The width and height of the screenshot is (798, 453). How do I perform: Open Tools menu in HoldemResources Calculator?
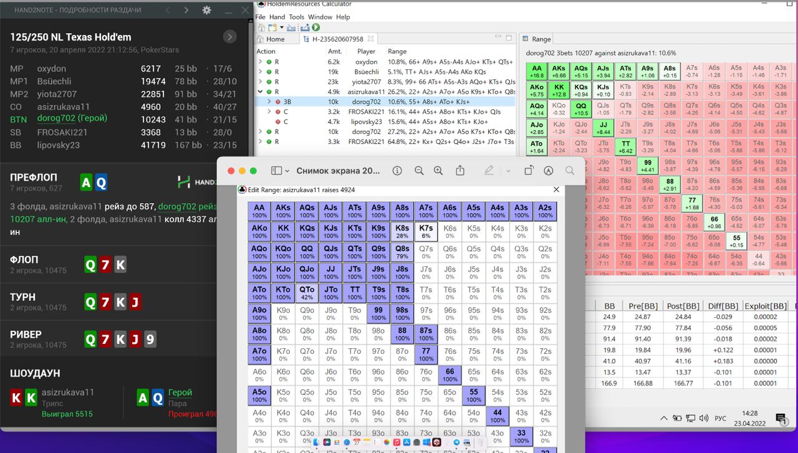click(x=297, y=17)
